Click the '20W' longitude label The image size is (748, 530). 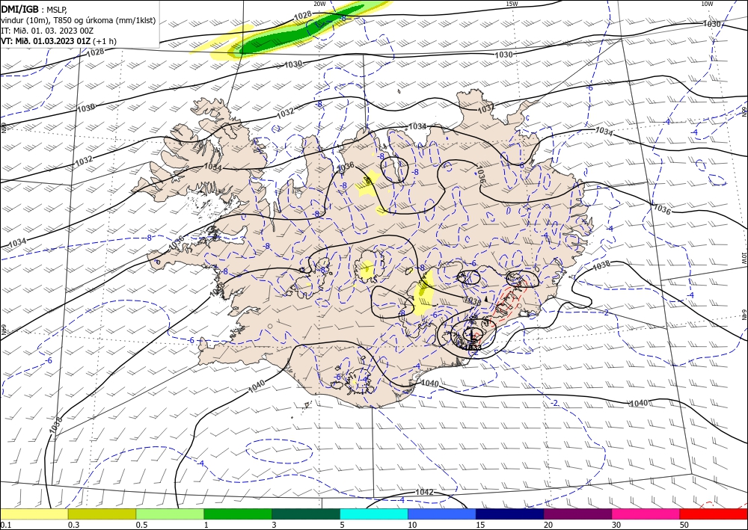click(x=319, y=4)
